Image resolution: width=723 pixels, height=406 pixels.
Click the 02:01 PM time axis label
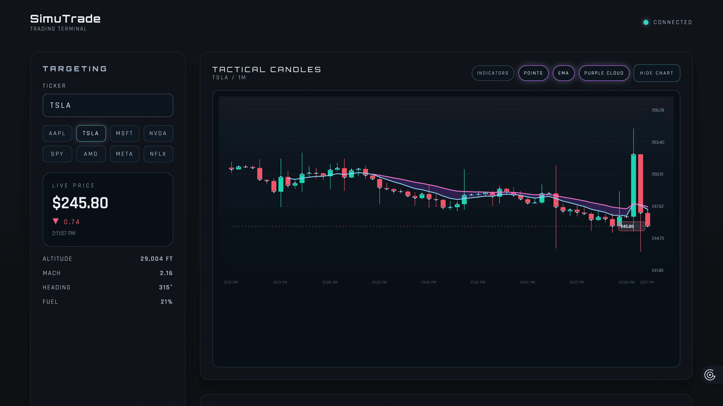coord(577,282)
